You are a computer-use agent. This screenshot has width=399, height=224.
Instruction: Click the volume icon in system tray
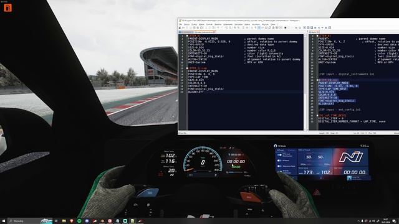(x=373, y=221)
